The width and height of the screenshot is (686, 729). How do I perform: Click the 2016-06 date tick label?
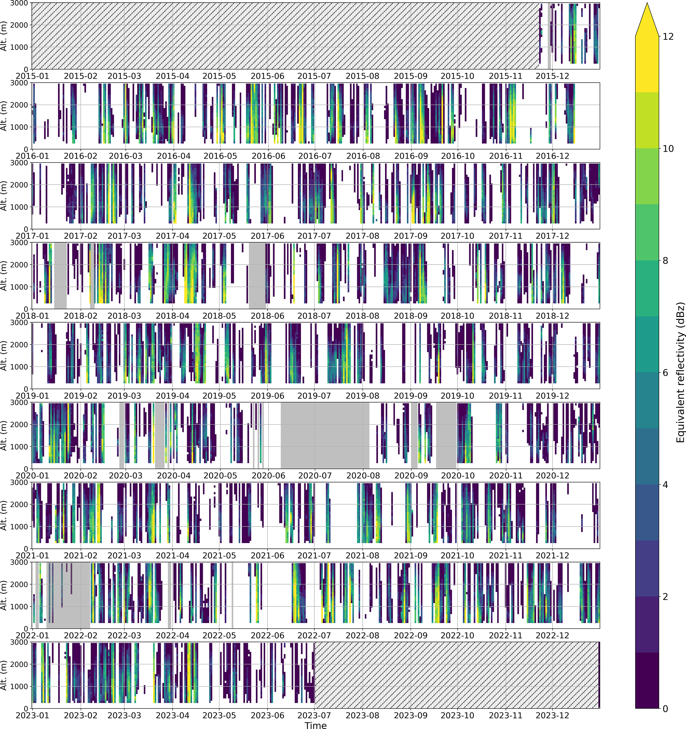pos(268,156)
